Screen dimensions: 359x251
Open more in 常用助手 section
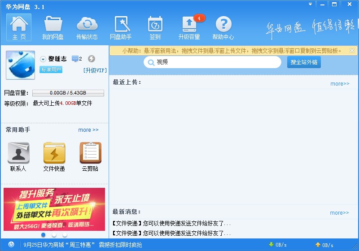(88, 130)
